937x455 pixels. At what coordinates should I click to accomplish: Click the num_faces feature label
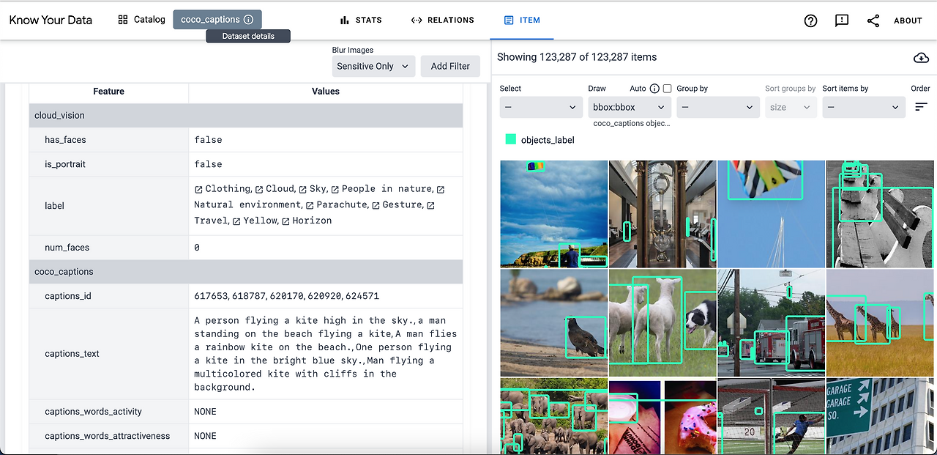pyautogui.click(x=67, y=248)
